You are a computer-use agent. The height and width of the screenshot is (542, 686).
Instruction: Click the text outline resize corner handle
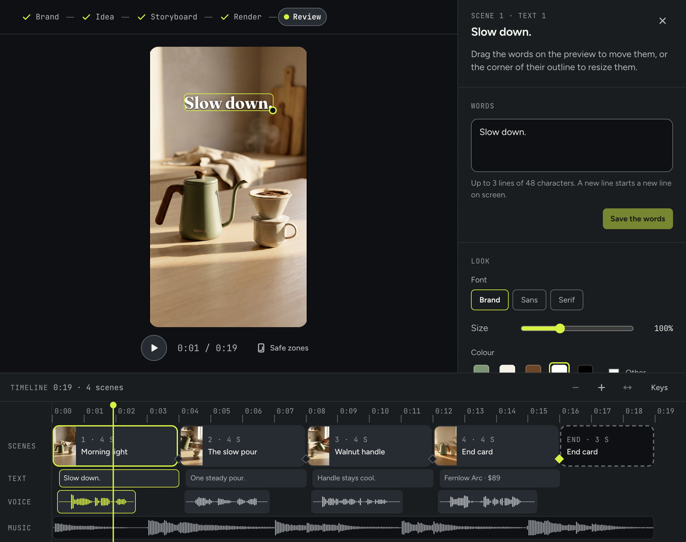coord(273,110)
